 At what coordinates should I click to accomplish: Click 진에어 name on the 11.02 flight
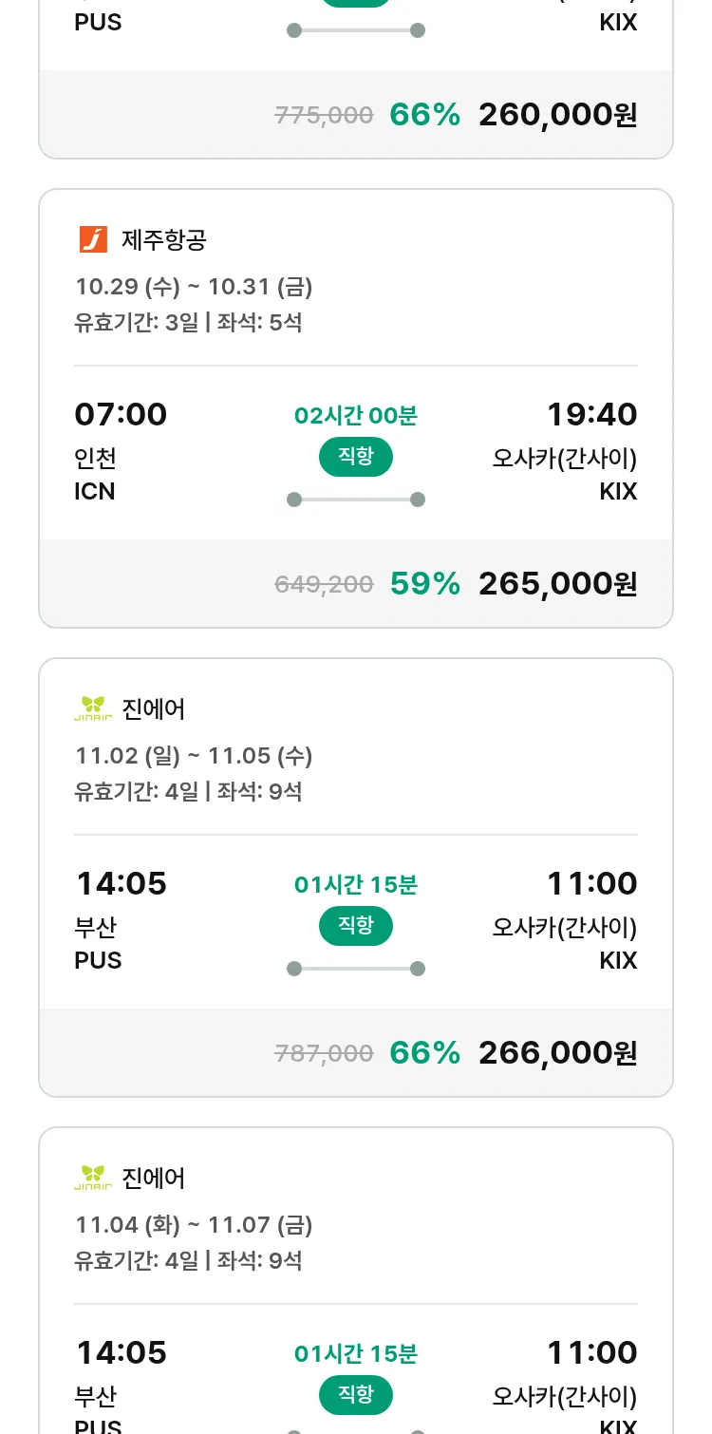point(154,709)
